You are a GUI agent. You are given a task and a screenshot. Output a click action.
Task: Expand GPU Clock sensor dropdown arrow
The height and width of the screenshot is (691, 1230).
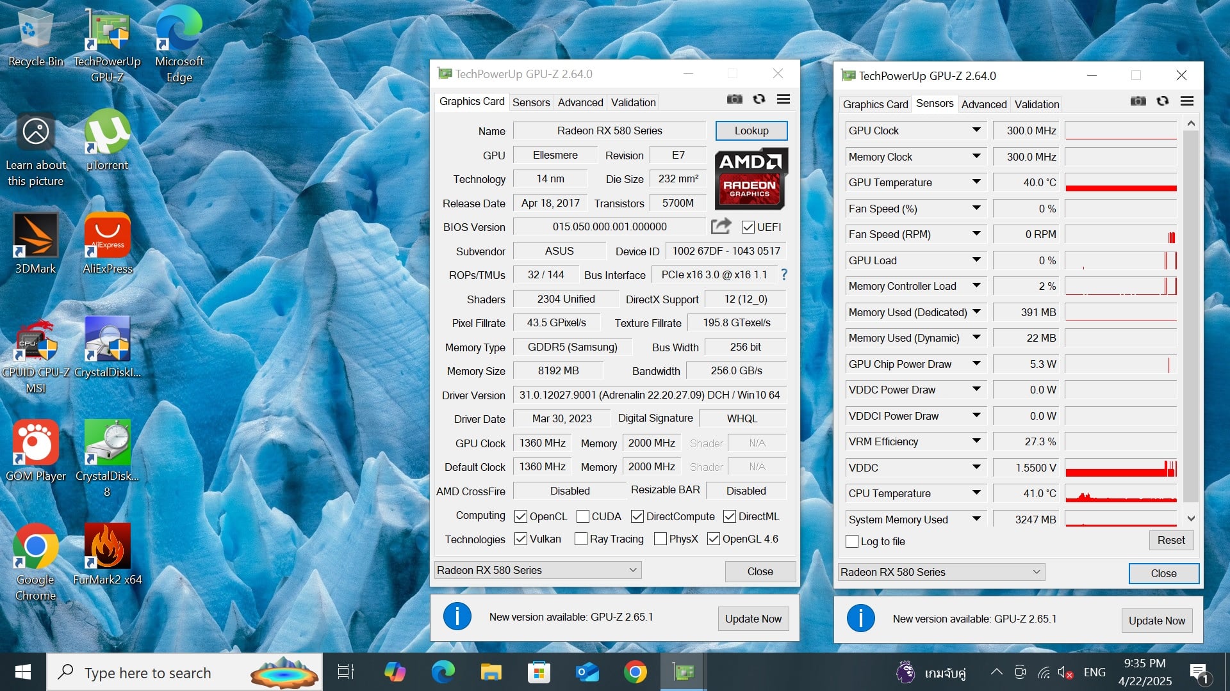[976, 130]
